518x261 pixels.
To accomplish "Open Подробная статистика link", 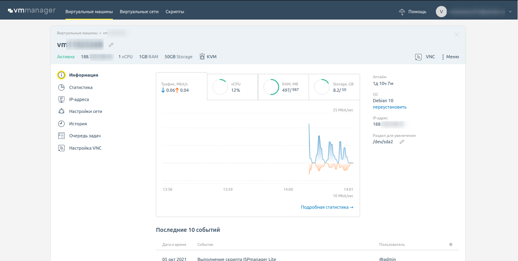I will tap(327, 207).
